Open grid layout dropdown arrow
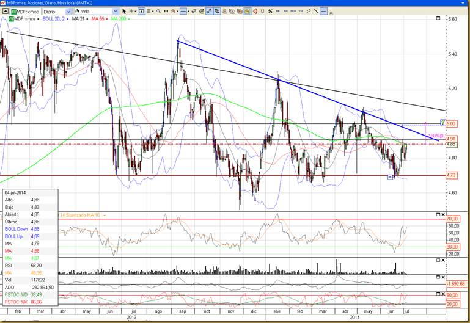This screenshot has height=323, width=470. 153,12
